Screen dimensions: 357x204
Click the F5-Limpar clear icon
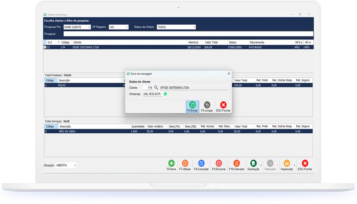[x=207, y=105]
